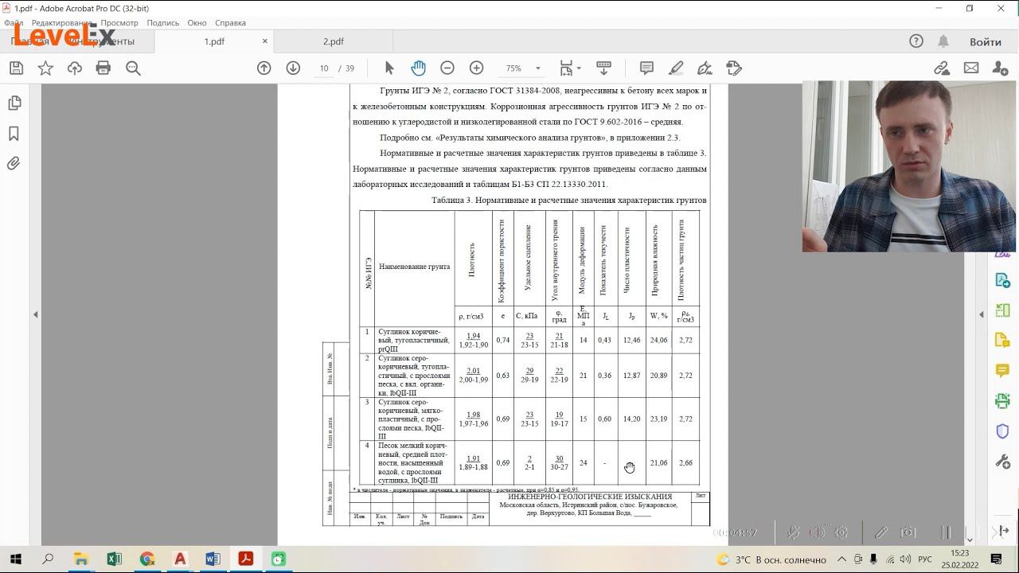Open find text search tool

[133, 68]
